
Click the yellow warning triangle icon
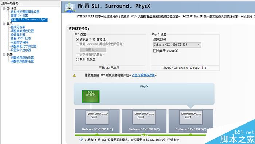(x=74, y=75)
